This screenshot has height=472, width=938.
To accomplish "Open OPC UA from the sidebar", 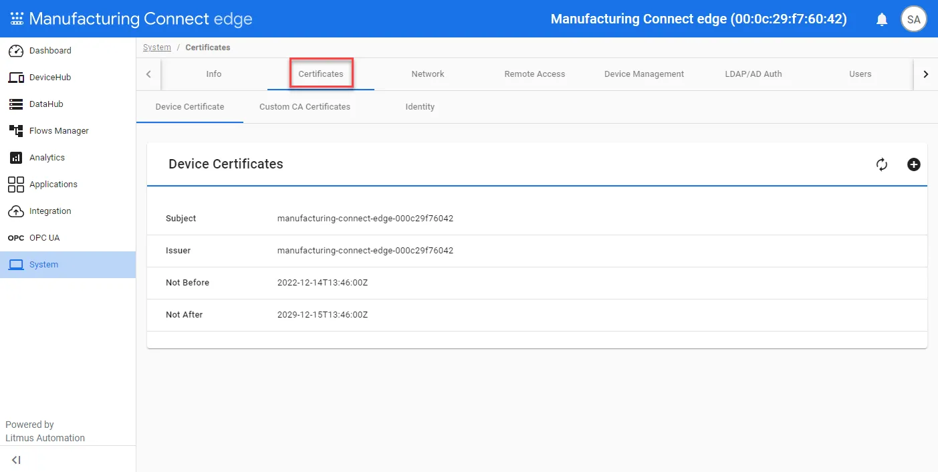I will (x=68, y=238).
